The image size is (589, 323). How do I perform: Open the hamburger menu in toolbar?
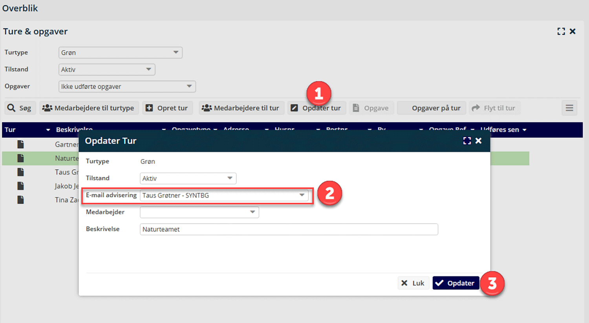569,108
